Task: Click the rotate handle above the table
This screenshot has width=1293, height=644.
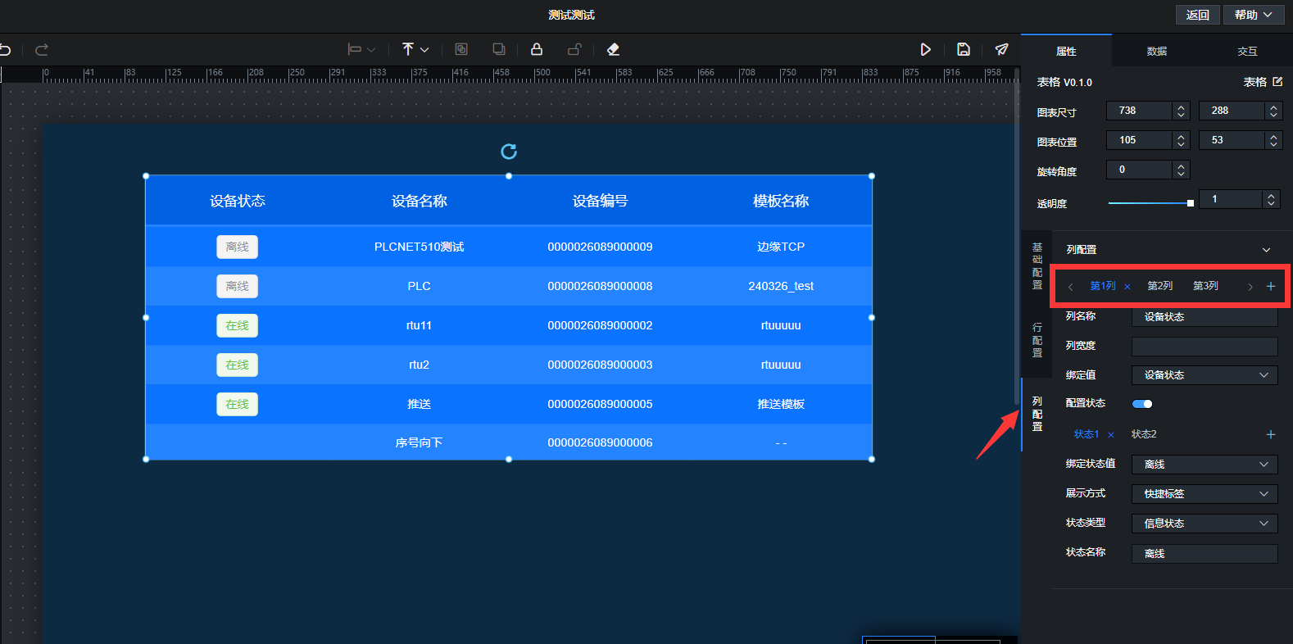Action: (509, 152)
